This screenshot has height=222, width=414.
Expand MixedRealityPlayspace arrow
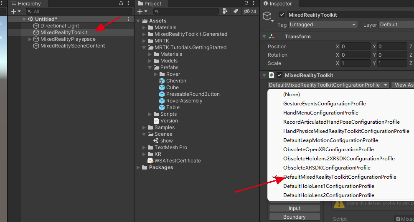30,39
